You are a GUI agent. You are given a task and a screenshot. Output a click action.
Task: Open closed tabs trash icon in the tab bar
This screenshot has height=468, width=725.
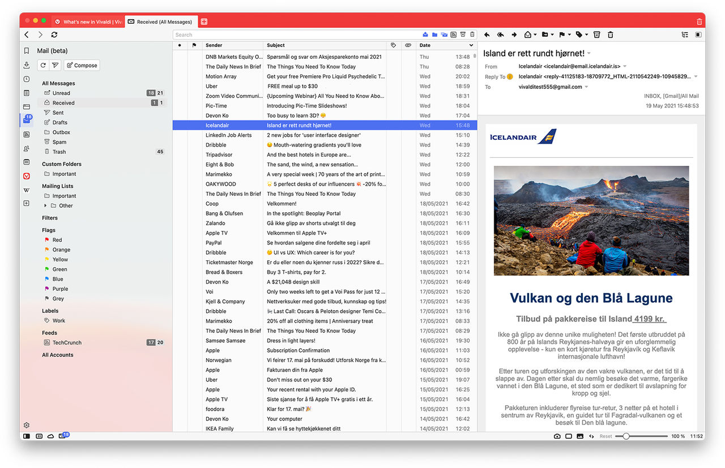[700, 22]
